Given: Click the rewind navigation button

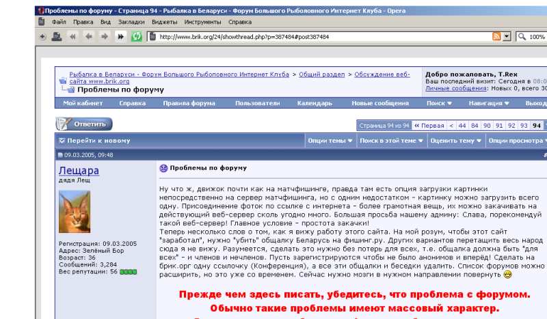Looking at the screenshot, I should click(72, 36).
